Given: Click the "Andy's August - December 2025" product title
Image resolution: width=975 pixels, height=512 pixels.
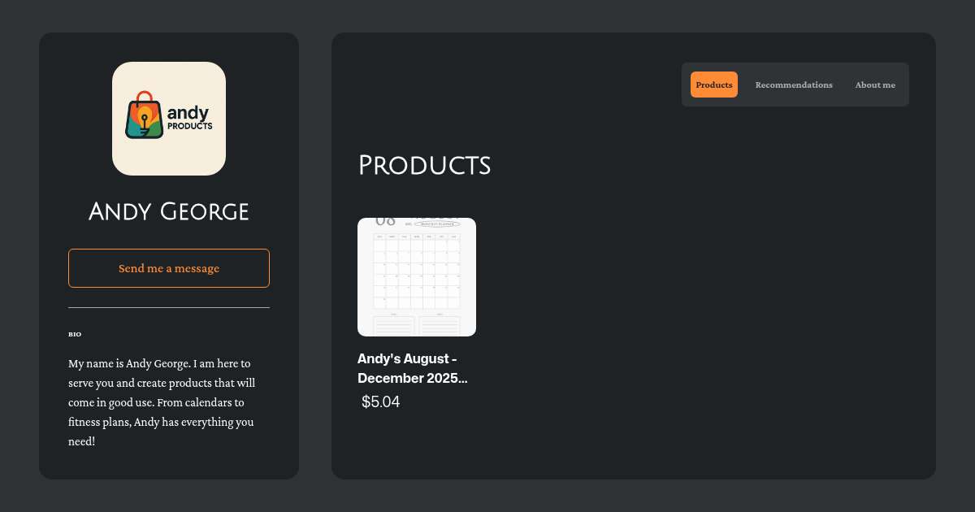Looking at the screenshot, I should [x=413, y=368].
